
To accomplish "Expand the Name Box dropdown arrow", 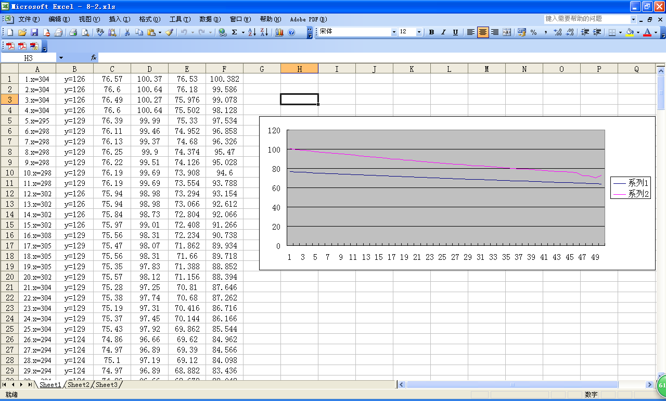I will pyautogui.click(x=61, y=58).
